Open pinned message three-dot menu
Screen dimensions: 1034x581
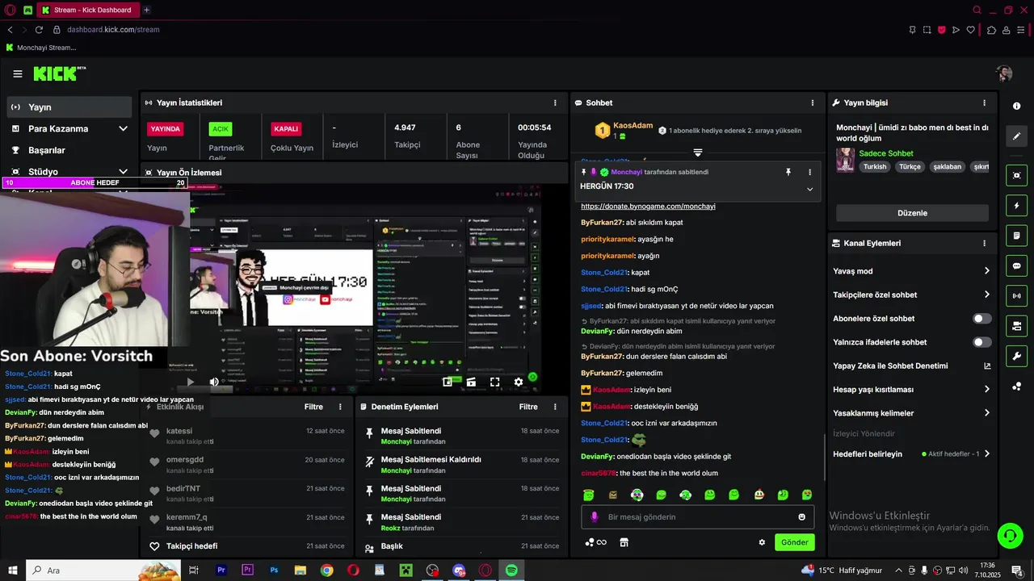pos(809,172)
